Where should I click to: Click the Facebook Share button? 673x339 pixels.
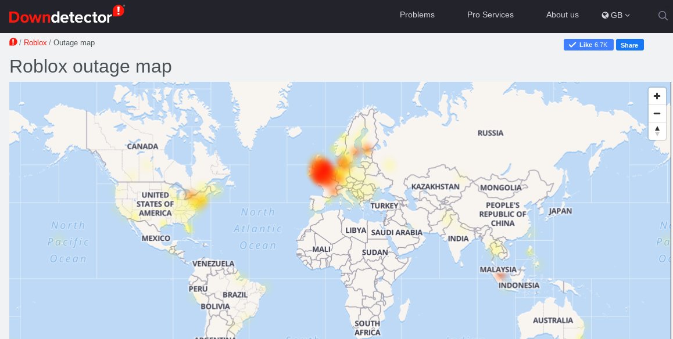point(629,45)
